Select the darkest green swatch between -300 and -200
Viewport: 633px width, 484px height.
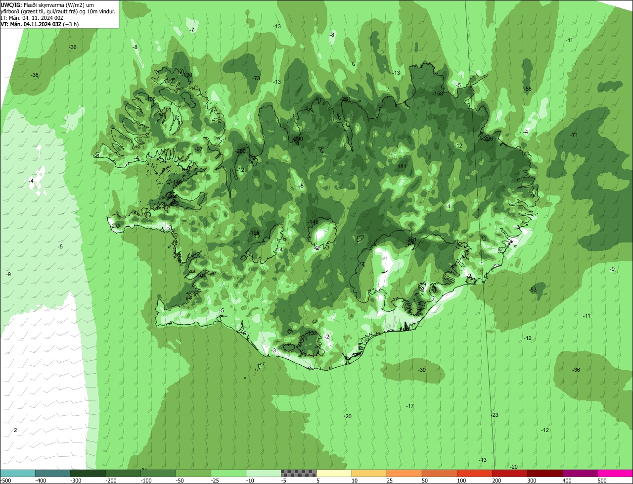coord(88,473)
